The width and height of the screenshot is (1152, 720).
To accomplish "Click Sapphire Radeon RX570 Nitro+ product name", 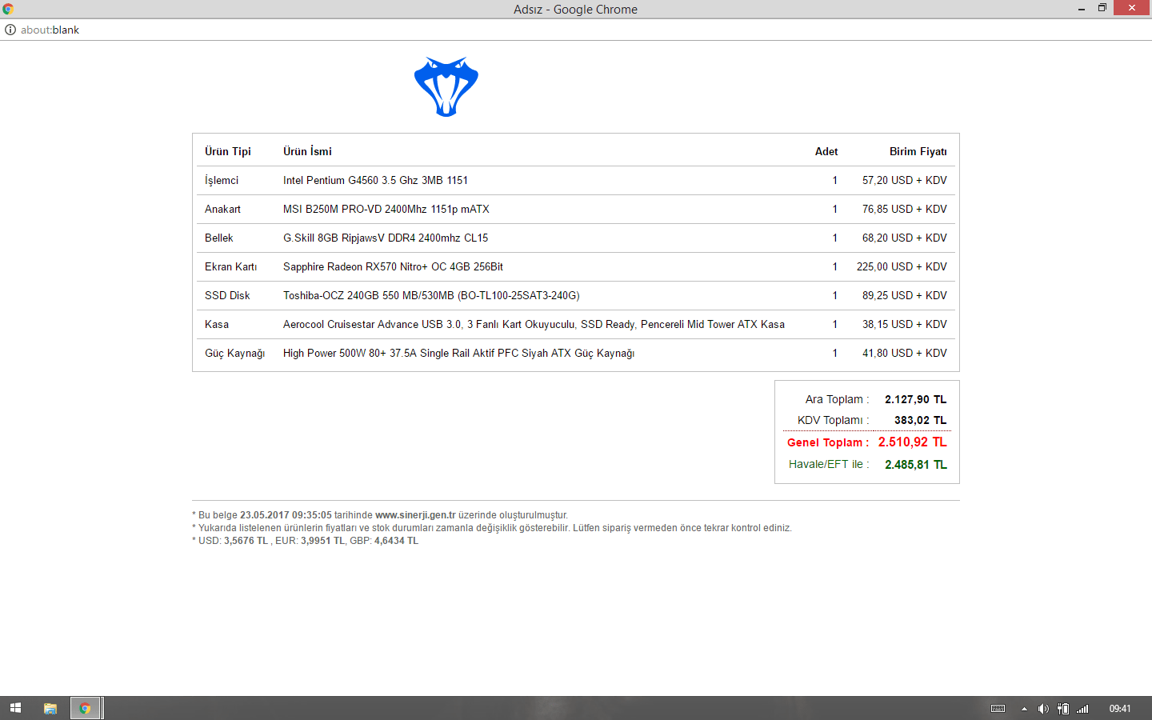I will (393, 266).
